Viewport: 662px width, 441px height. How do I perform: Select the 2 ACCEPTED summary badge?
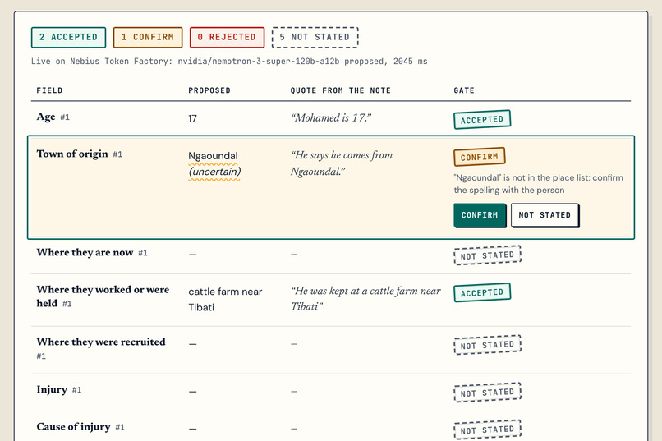[68, 37]
